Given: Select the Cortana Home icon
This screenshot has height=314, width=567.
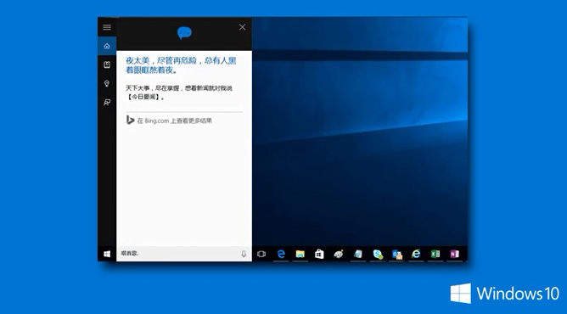Looking at the screenshot, I should tap(107, 46).
